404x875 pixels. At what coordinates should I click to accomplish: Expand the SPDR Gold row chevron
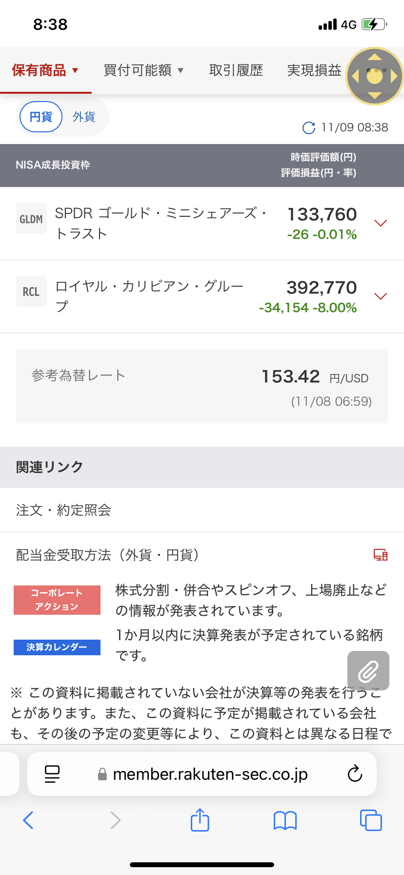[380, 223]
